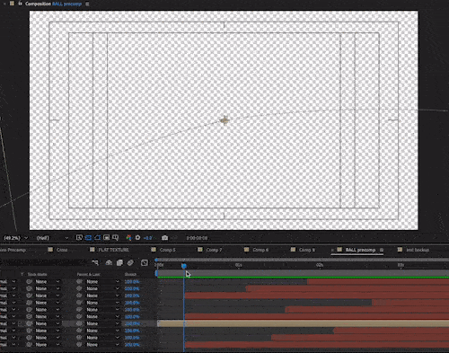Image resolution: width=449 pixels, height=353 pixels.
Task: Open the resolution dropdown set to Half
Action: (52, 238)
